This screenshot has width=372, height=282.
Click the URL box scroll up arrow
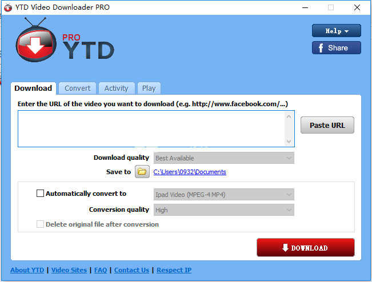[x=289, y=116]
